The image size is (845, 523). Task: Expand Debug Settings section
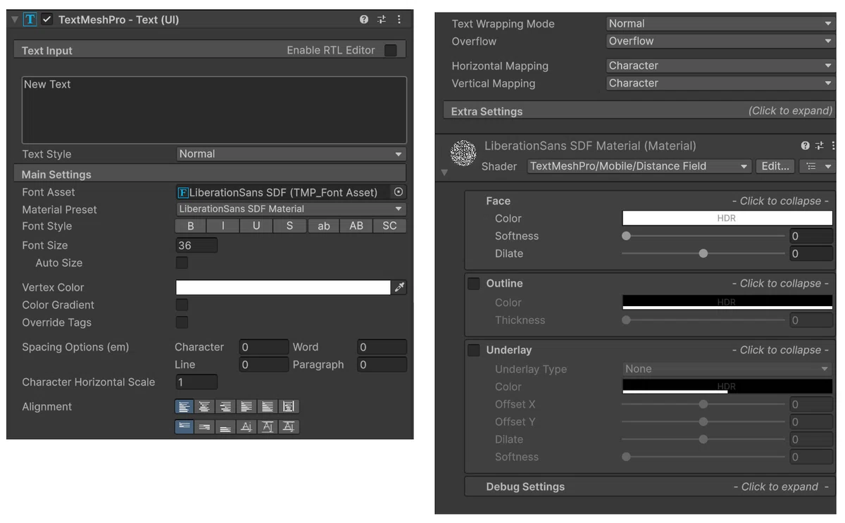click(x=650, y=486)
